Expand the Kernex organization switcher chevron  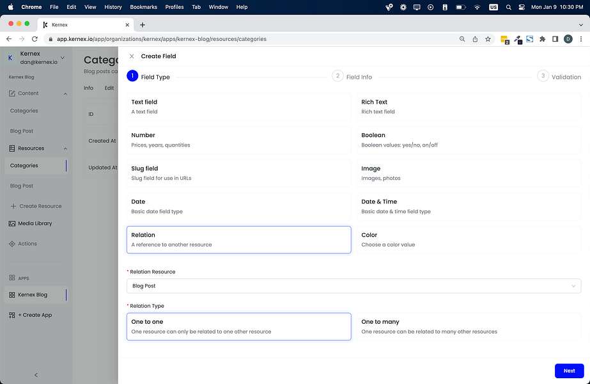[x=63, y=58]
